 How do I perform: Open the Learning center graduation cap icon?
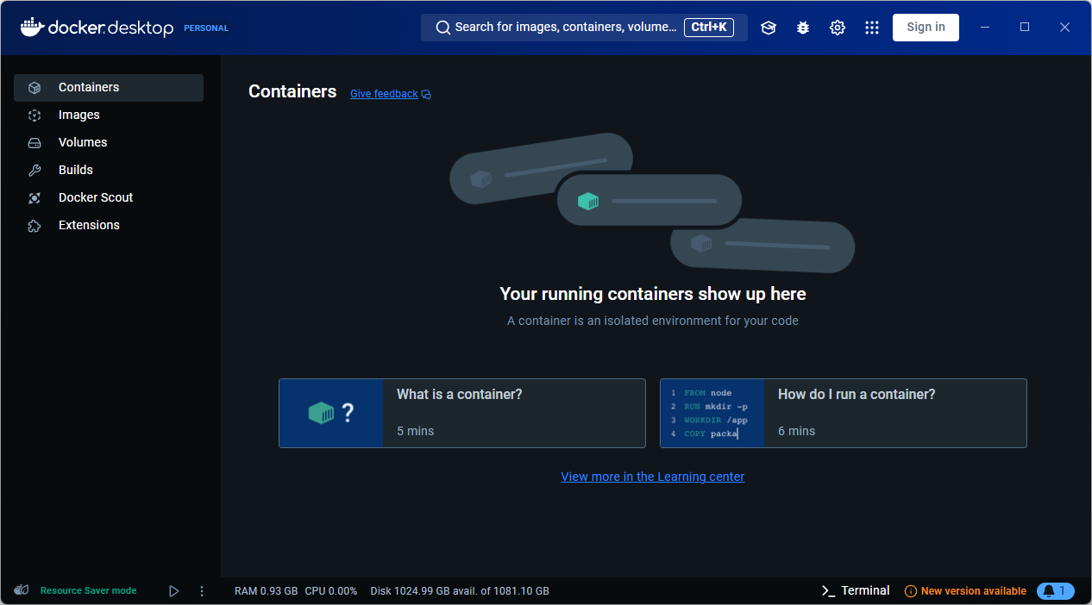pyautogui.click(x=769, y=28)
